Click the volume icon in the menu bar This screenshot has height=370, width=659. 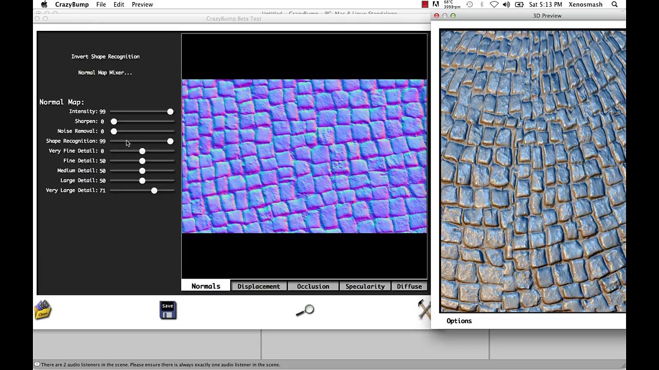coord(506,4)
